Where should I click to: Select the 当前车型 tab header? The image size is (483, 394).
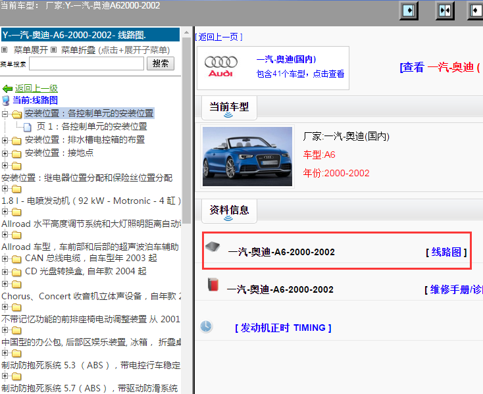[229, 107]
